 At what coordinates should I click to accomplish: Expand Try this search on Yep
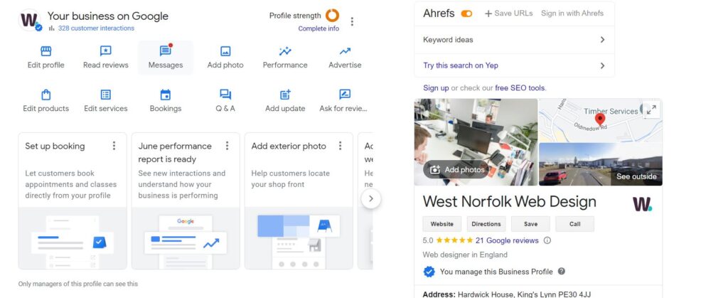[x=514, y=65]
